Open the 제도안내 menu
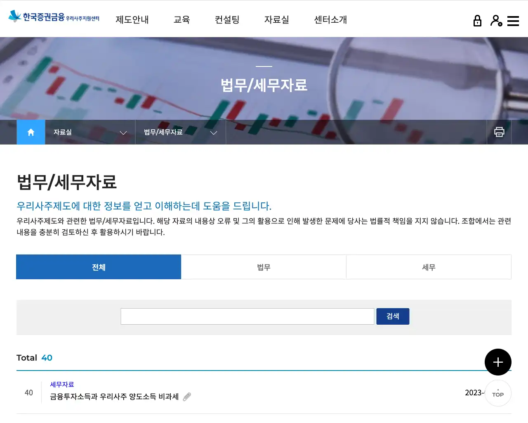This screenshot has width=528, height=423. [x=132, y=19]
